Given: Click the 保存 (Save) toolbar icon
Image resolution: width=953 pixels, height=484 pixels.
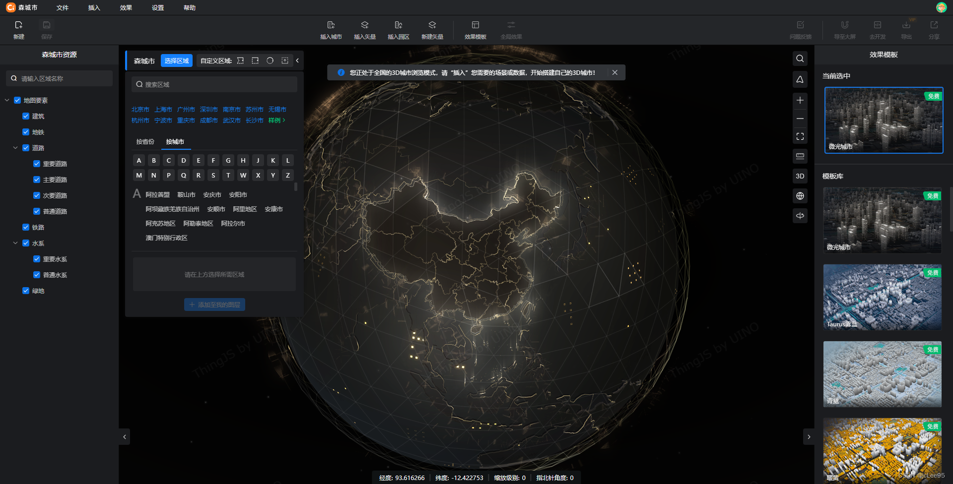Looking at the screenshot, I should click(47, 25).
